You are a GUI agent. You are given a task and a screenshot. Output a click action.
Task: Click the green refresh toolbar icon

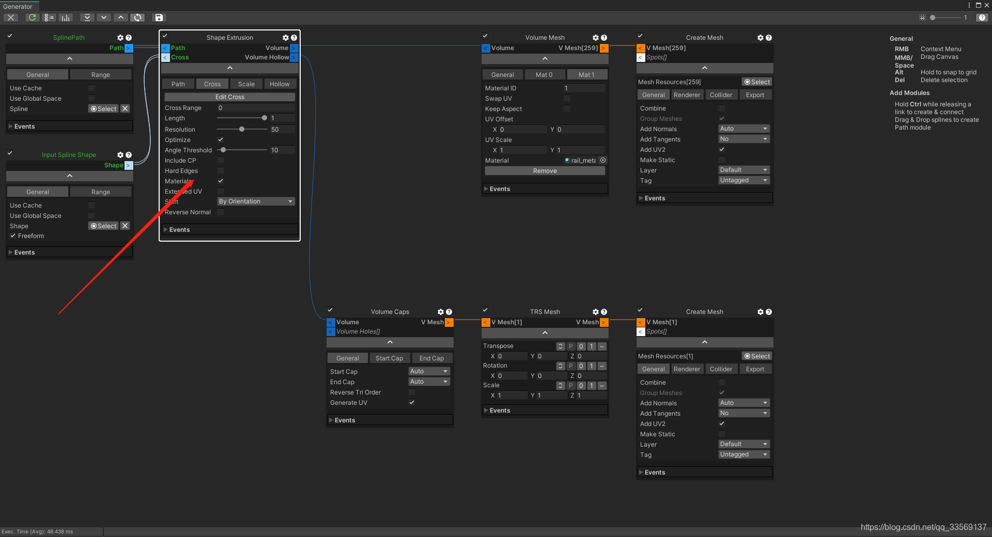click(32, 18)
